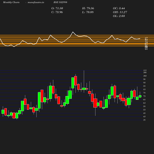154x154 pixels.
Task: Click the 'OL: 2.03' value
Action: [119, 16]
